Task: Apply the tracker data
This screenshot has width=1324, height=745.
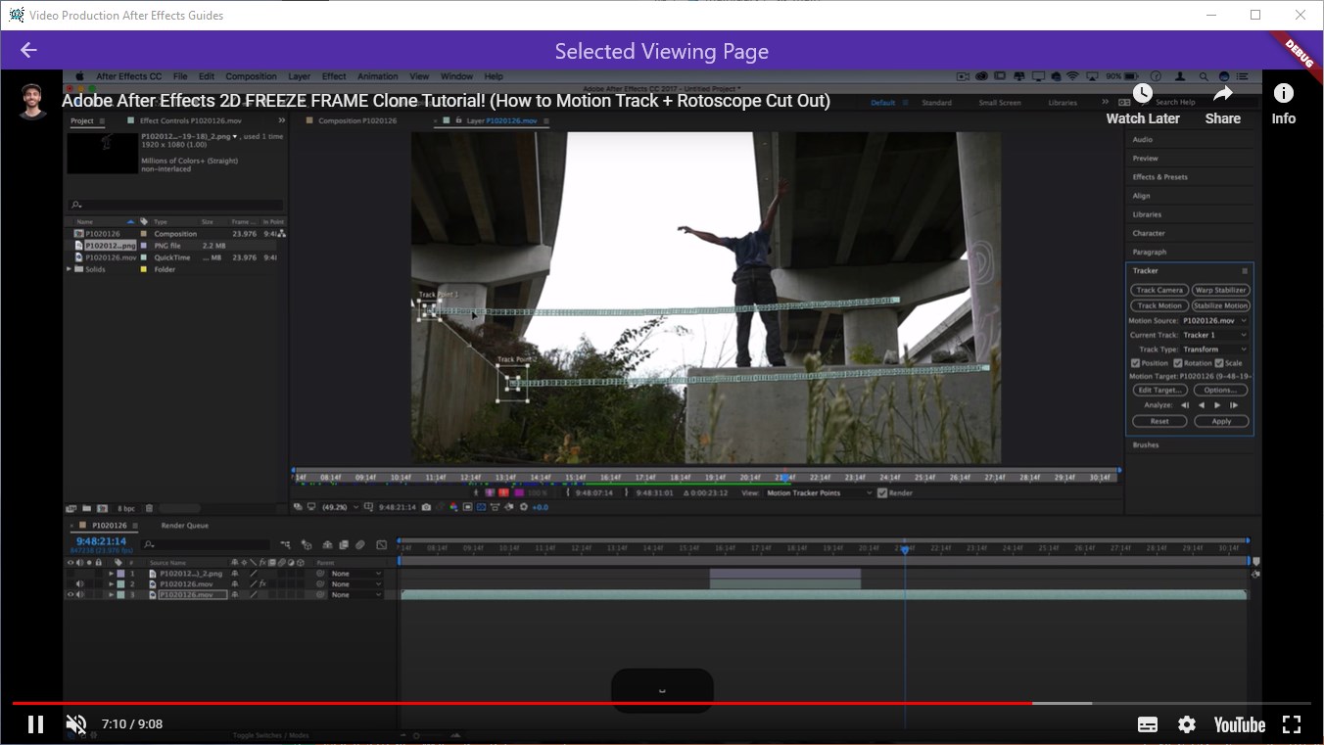Action: (1221, 421)
